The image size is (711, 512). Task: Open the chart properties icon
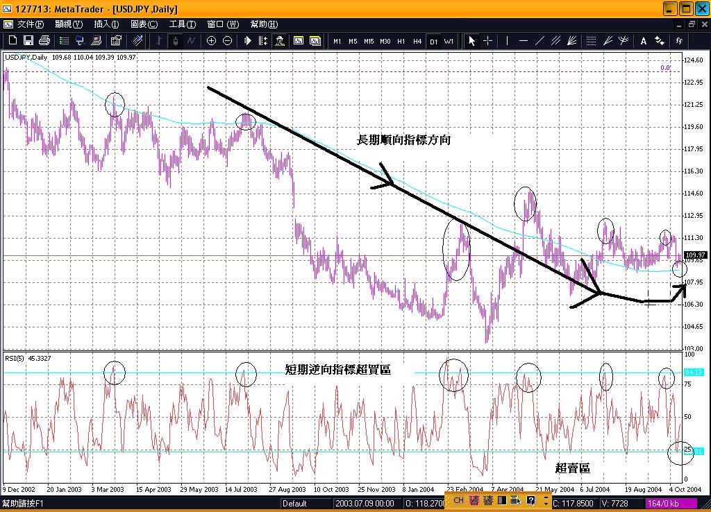[x=116, y=41]
